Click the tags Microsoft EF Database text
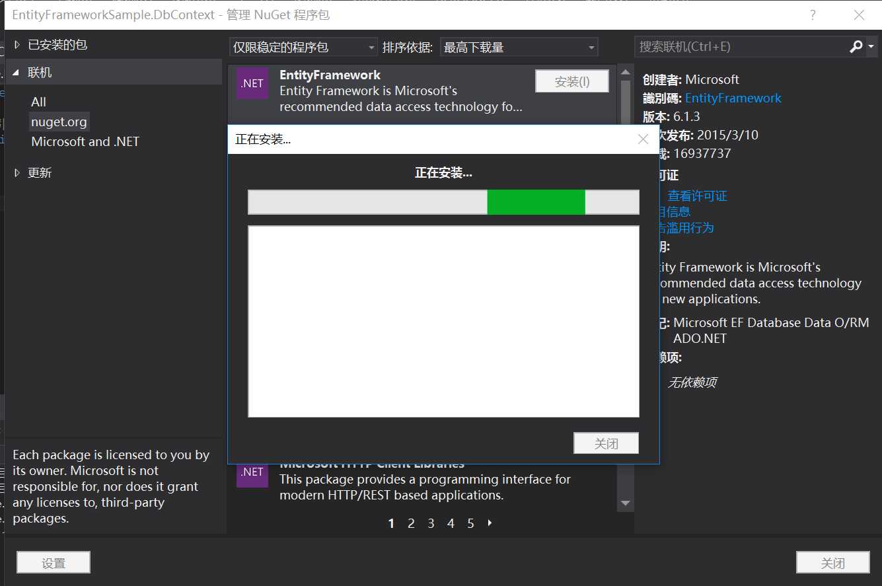 tap(771, 330)
